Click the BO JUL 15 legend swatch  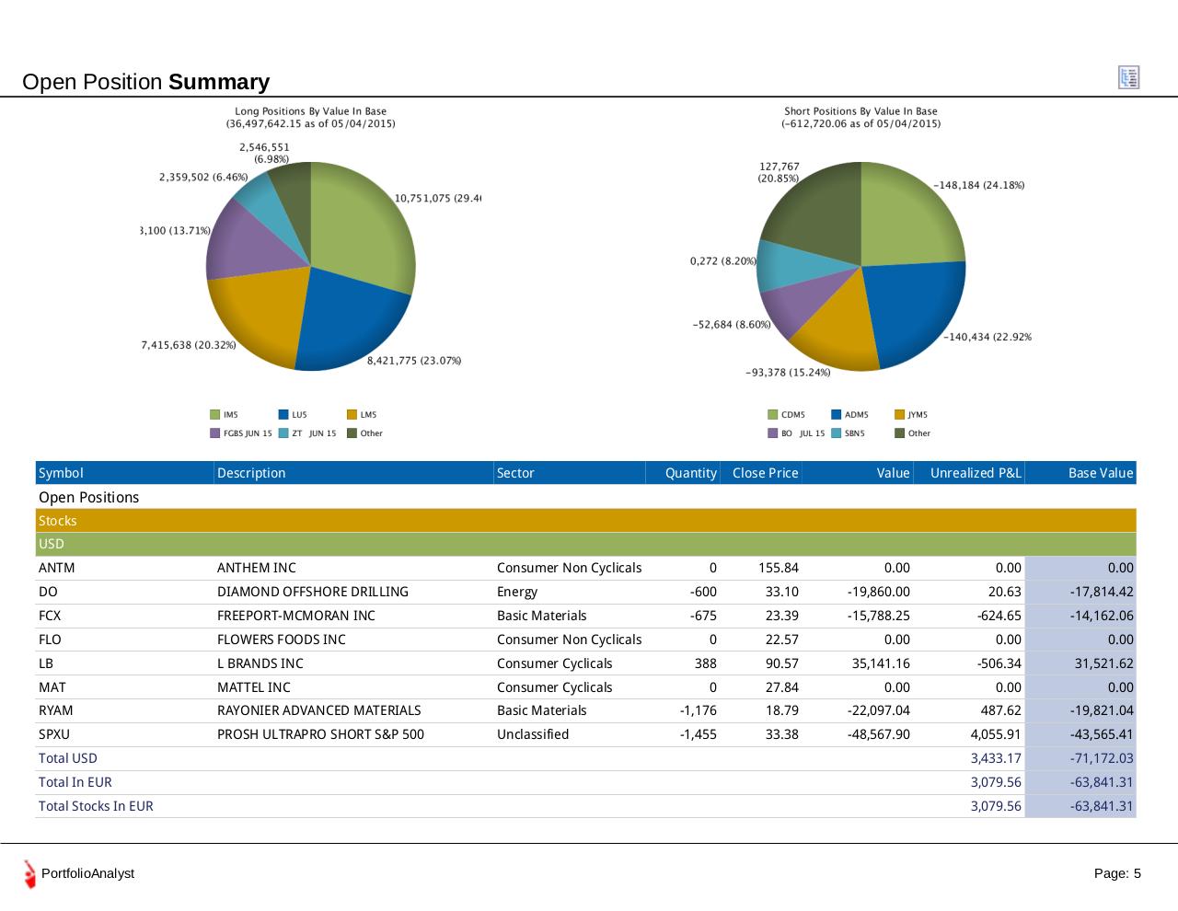pos(773,433)
